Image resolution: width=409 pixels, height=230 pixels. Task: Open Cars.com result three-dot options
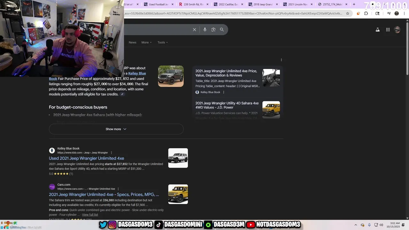[x=118, y=189]
